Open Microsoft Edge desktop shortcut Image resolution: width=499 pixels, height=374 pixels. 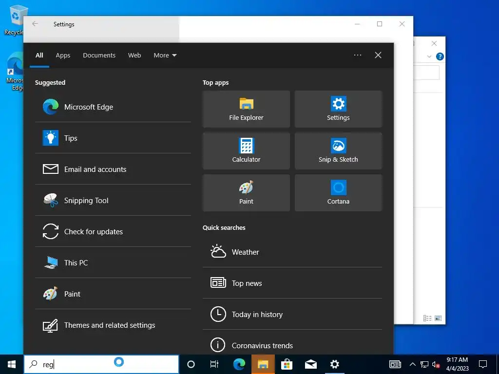[x=15, y=72]
